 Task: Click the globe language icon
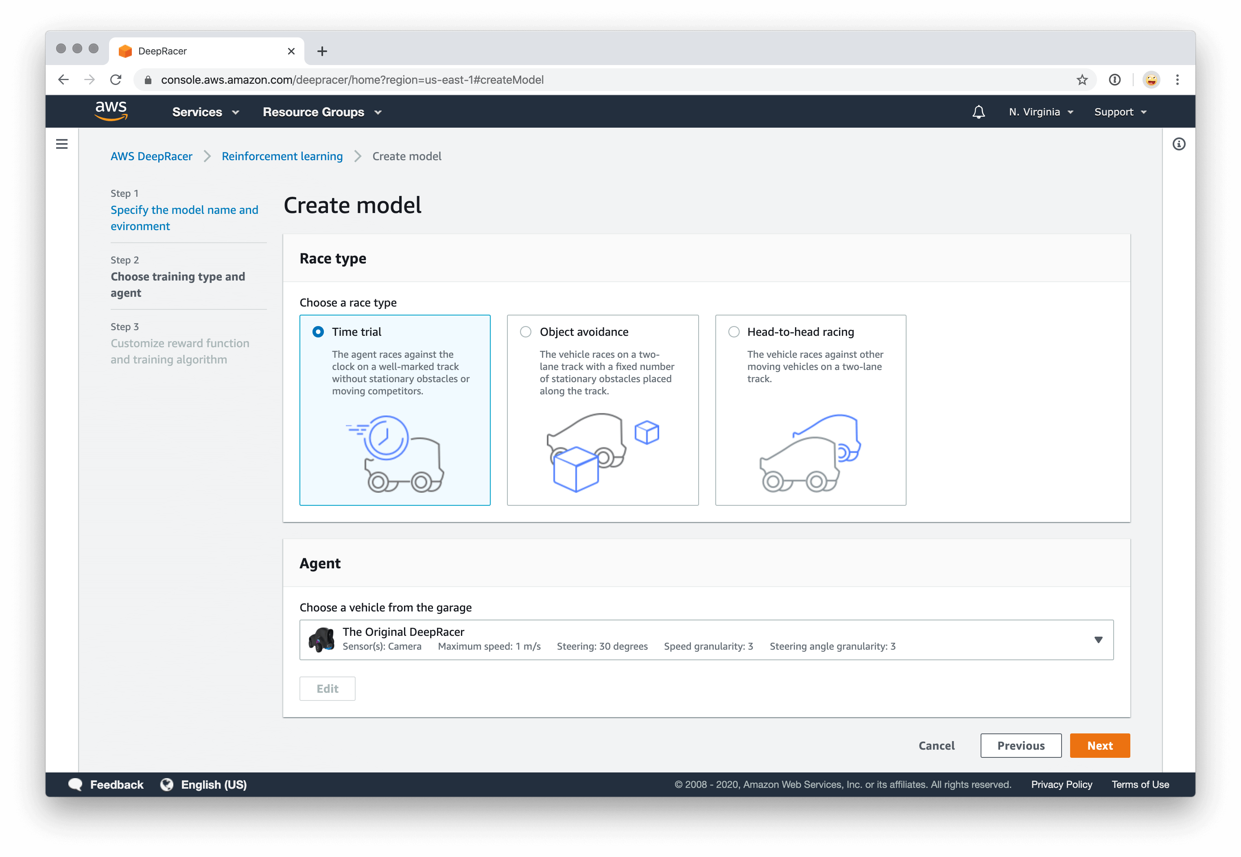(x=166, y=785)
